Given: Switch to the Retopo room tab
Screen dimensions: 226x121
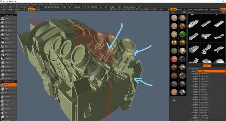Looking at the screenshot, I should tap(17, 9).
